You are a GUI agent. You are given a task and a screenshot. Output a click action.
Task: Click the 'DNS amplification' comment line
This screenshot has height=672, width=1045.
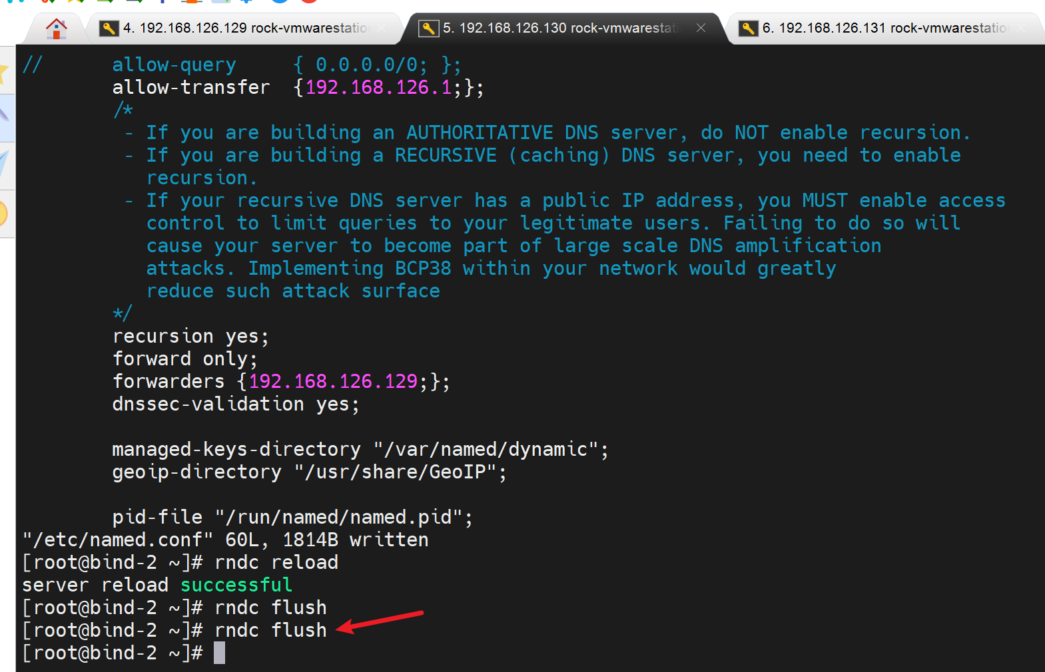pos(514,246)
